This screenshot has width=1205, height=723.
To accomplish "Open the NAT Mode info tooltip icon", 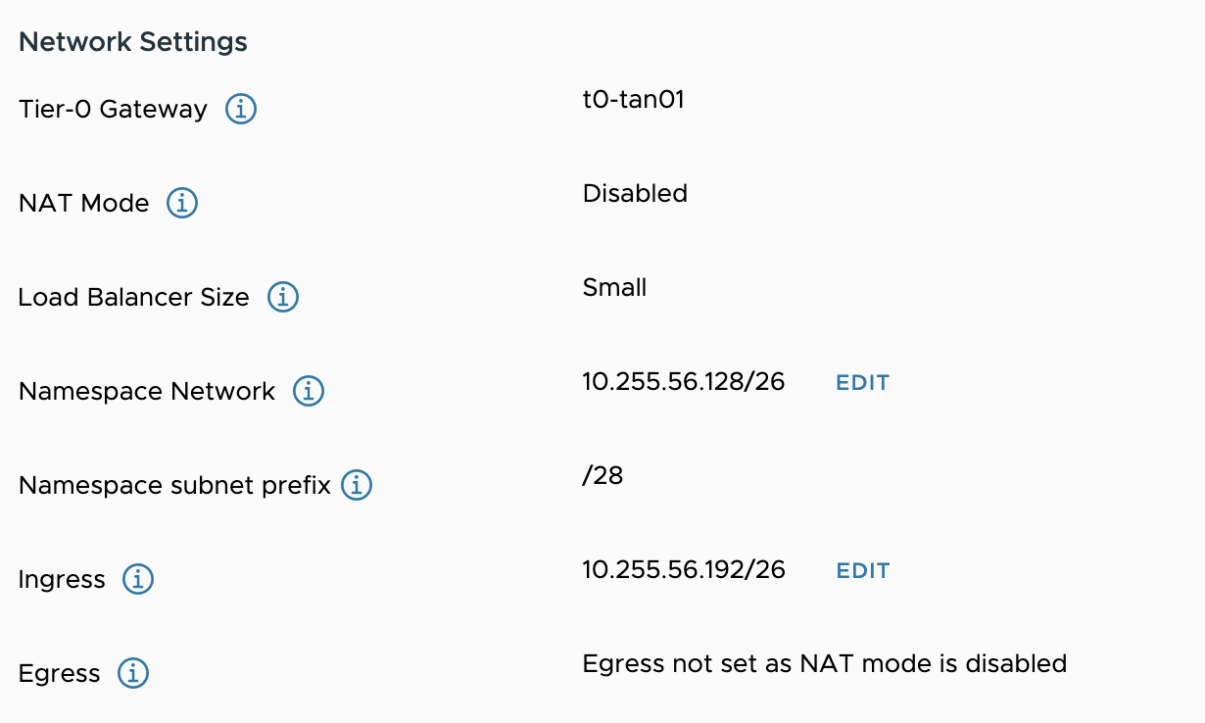I will point(181,203).
